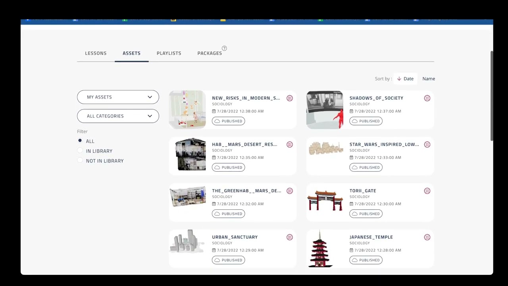Click the SHADOWS_OF_SOCIETY title text
This screenshot has height=286, width=508.
click(376, 98)
